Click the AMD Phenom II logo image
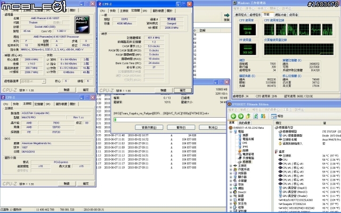 click(82, 25)
